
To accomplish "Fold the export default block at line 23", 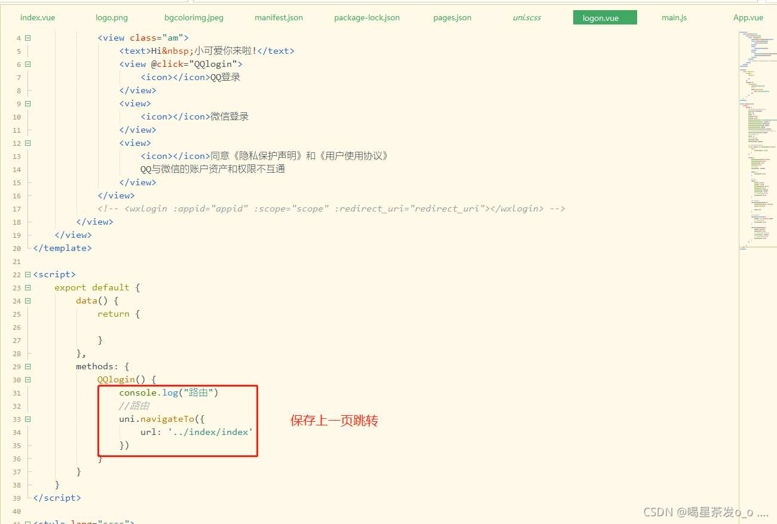I will tap(27, 287).
